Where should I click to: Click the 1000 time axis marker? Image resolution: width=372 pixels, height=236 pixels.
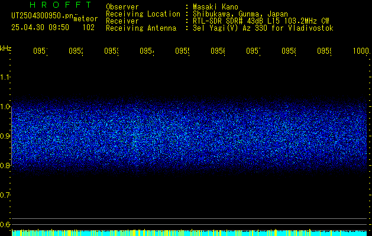[361, 51]
